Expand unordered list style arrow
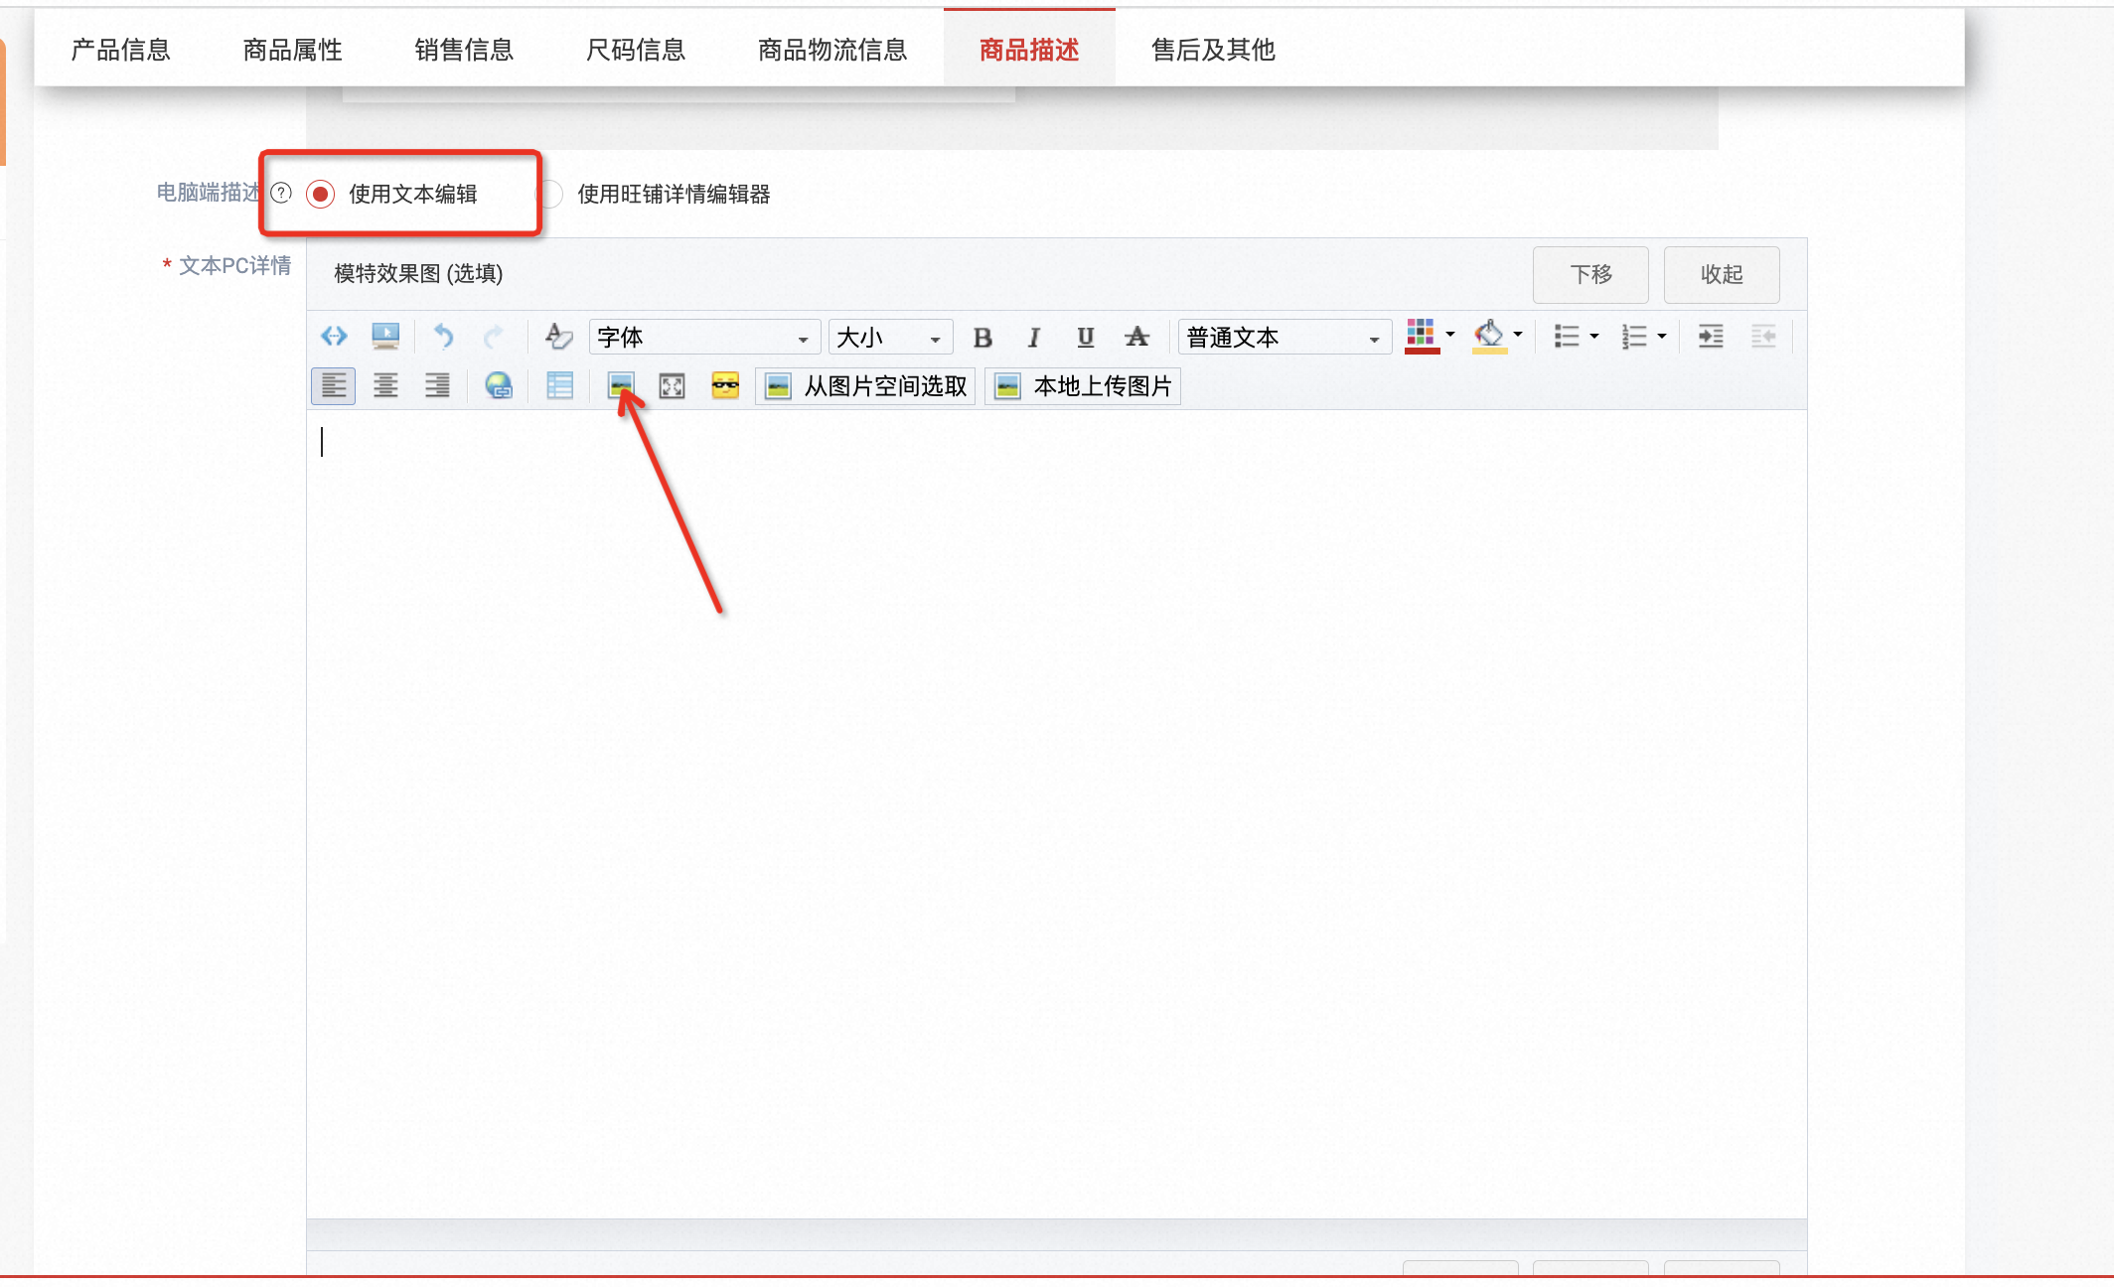The height and width of the screenshot is (1287, 2114). coord(1594,337)
